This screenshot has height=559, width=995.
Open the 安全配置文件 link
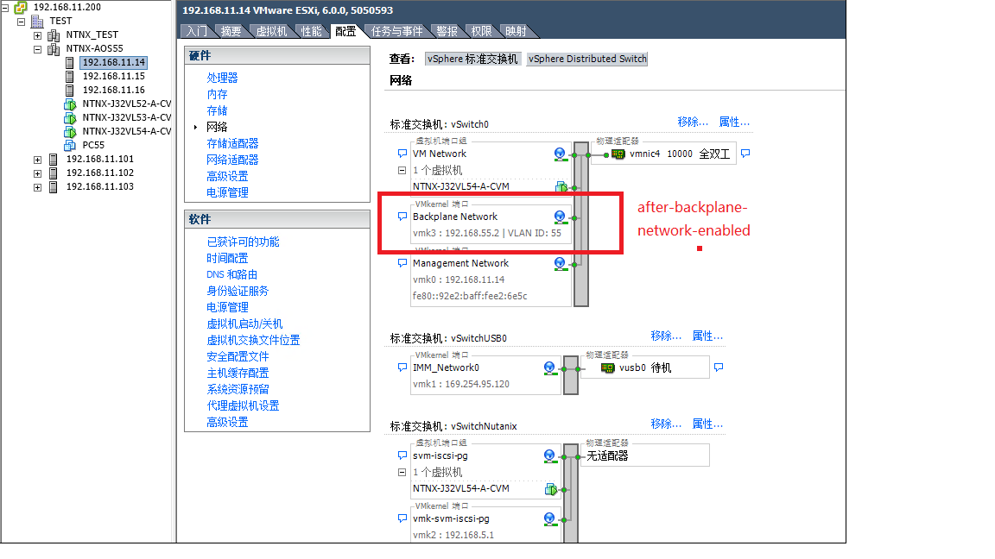pyautogui.click(x=238, y=357)
